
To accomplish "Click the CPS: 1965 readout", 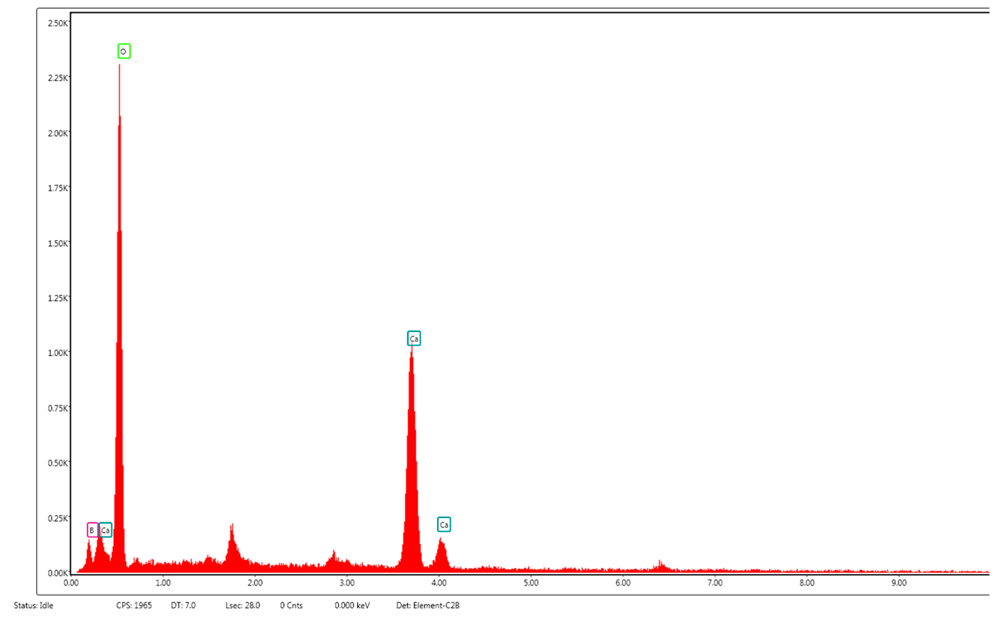I will pyautogui.click(x=134, y=605).
